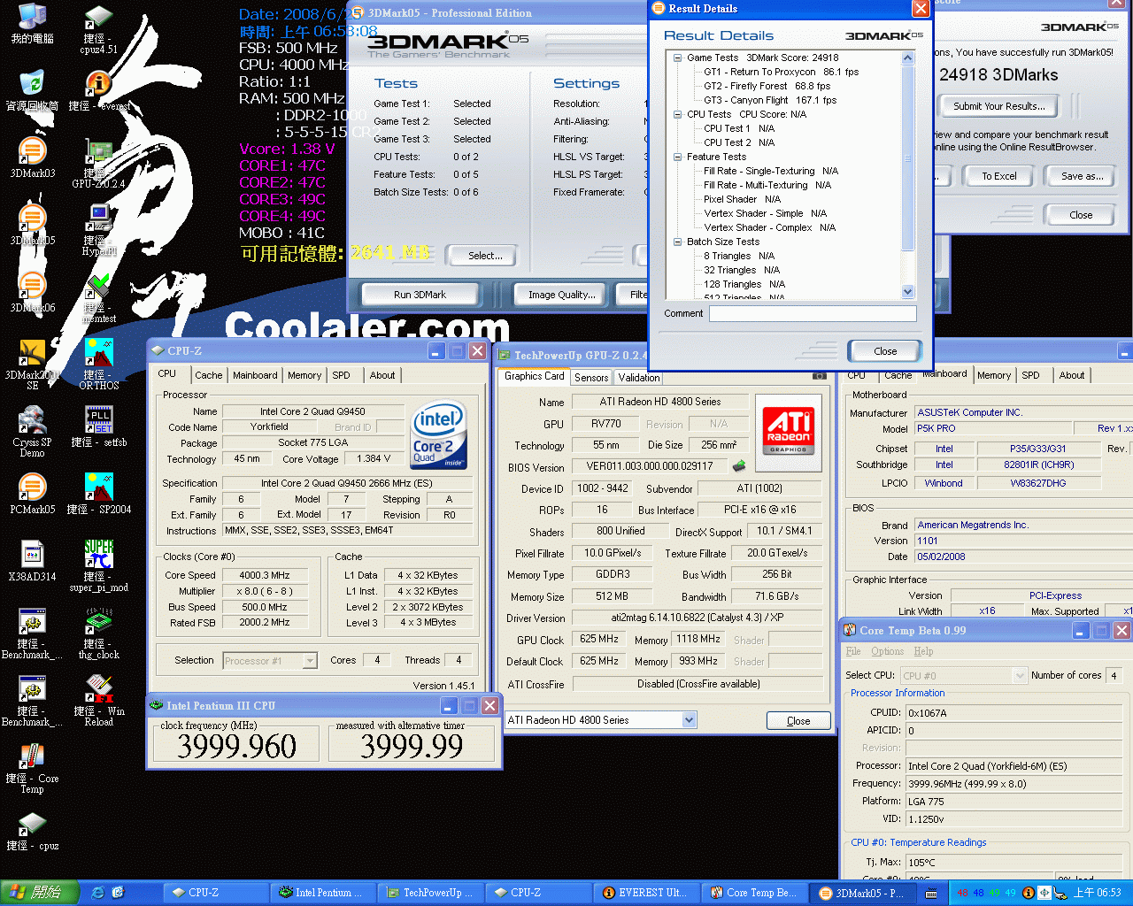Export the score with To Excel
Viewport: 1133px width, 906px height.
(999, 176)
